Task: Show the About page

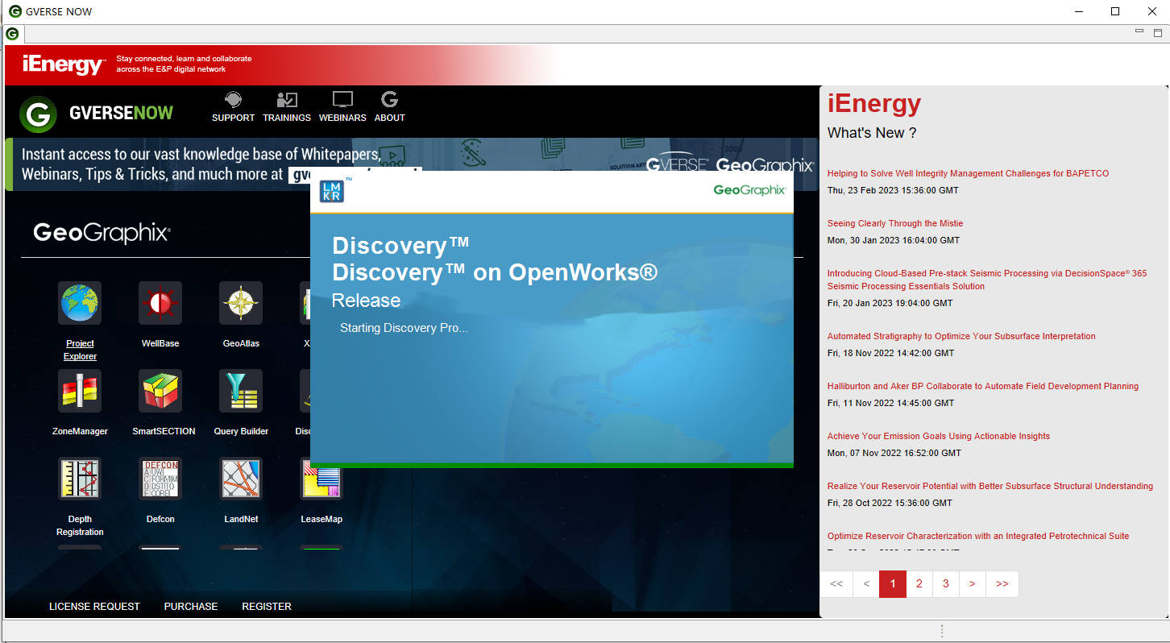Action: pos(390,106)
